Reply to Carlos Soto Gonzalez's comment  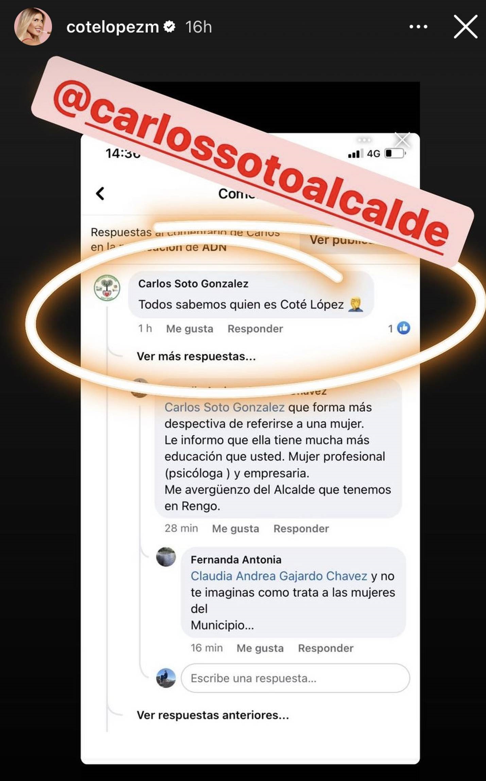tap(255, 329)
